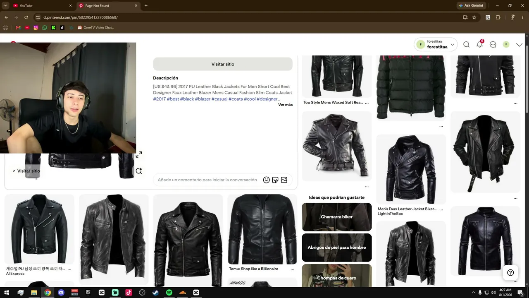Expand description with Ver más
This screenshot has width=529, height=298.
tap(285, 105)
